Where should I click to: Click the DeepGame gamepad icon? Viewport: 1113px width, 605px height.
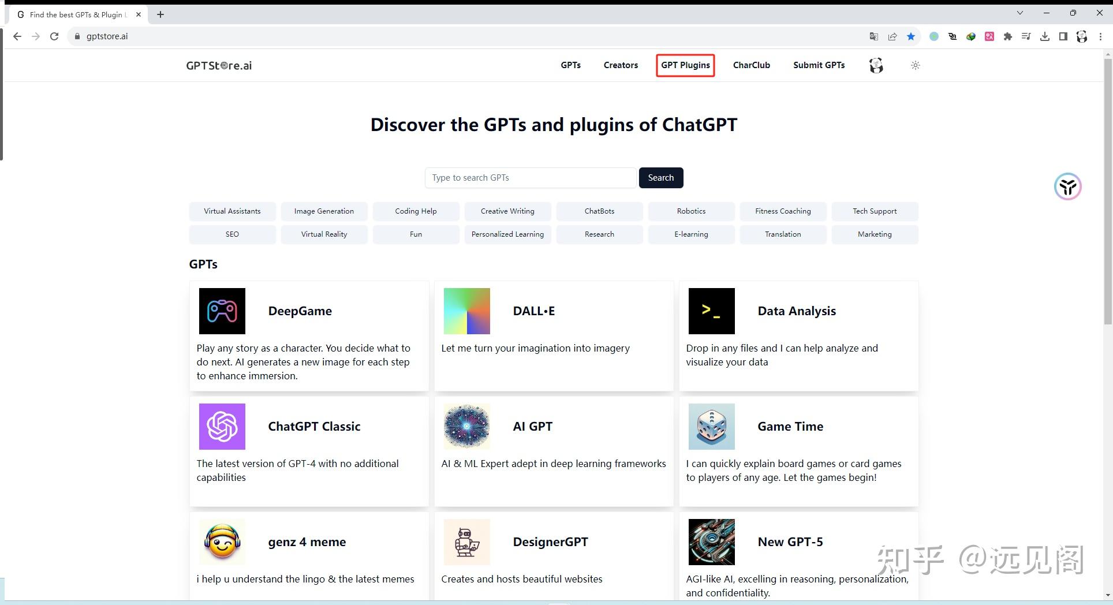[x=222, y=311]
